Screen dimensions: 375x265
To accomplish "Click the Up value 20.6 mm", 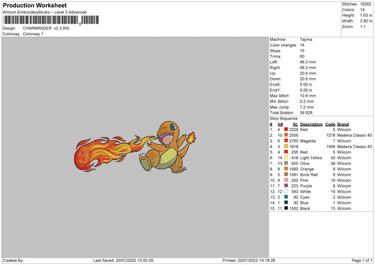I will tap(307, 73).
